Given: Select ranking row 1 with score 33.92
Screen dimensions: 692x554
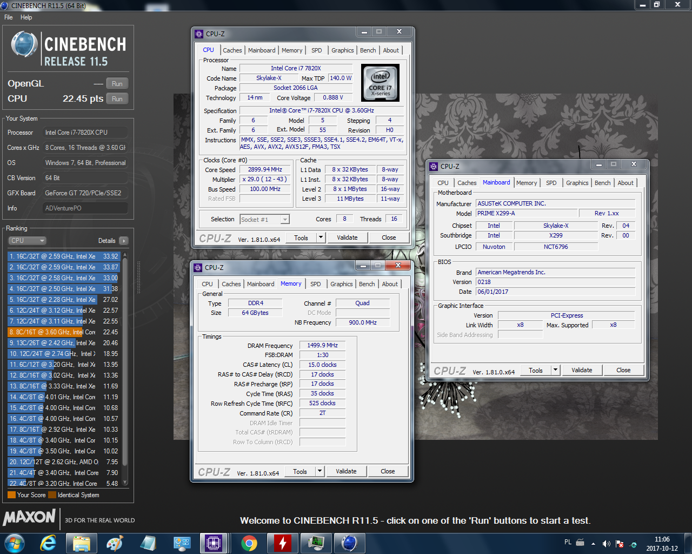Looking at the screenshot, I should [63, 256].
